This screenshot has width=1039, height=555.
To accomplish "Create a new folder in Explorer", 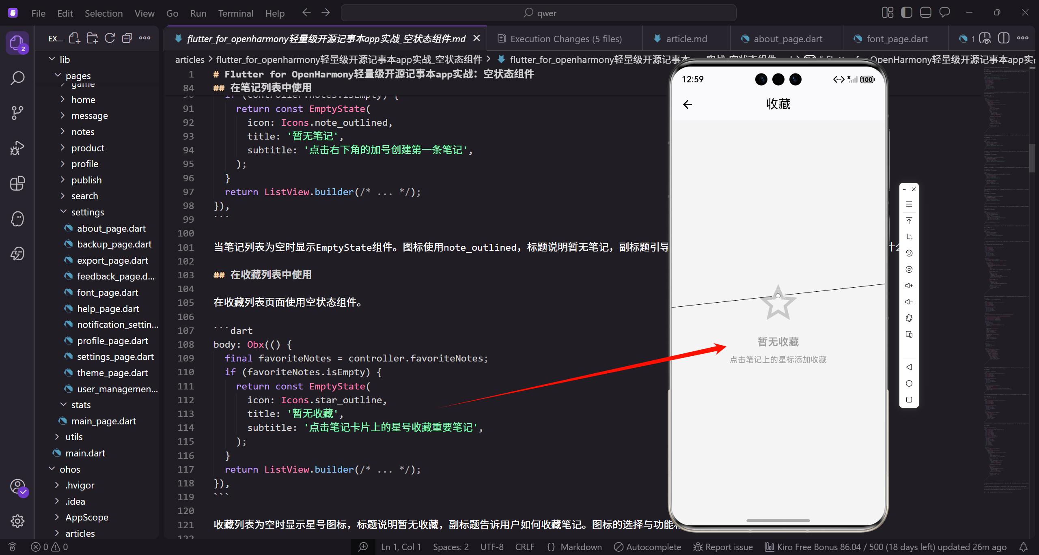I will pyautogui.click(x=92, y=38).
